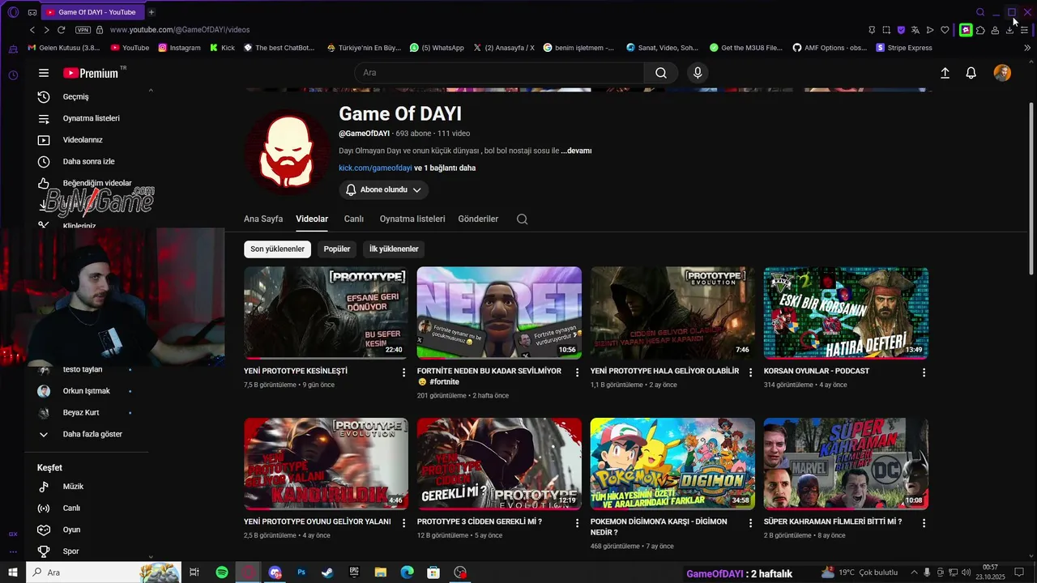Open options for SÜPER KAHRAMAN FİLMLERİ video

tap(924, 523)
